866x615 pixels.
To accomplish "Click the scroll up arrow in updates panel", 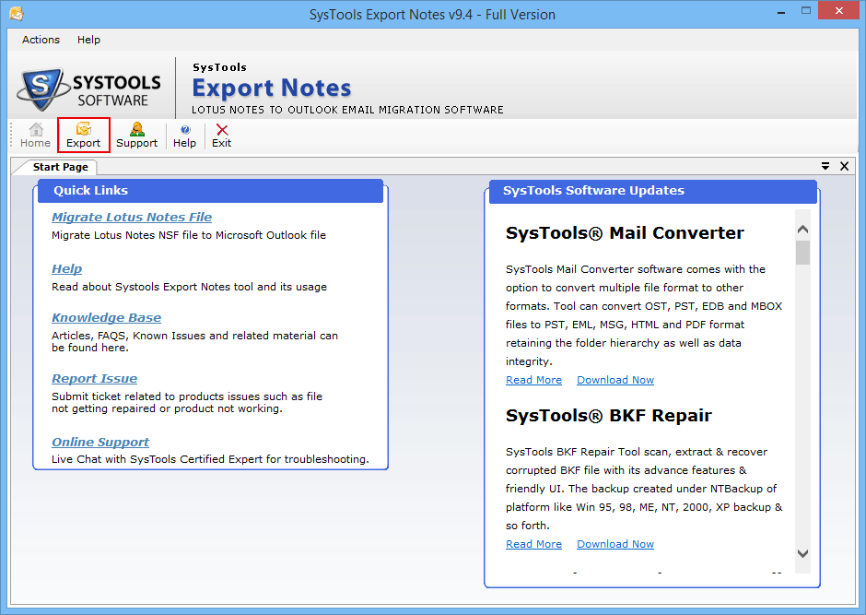I will tap(802, 230).
